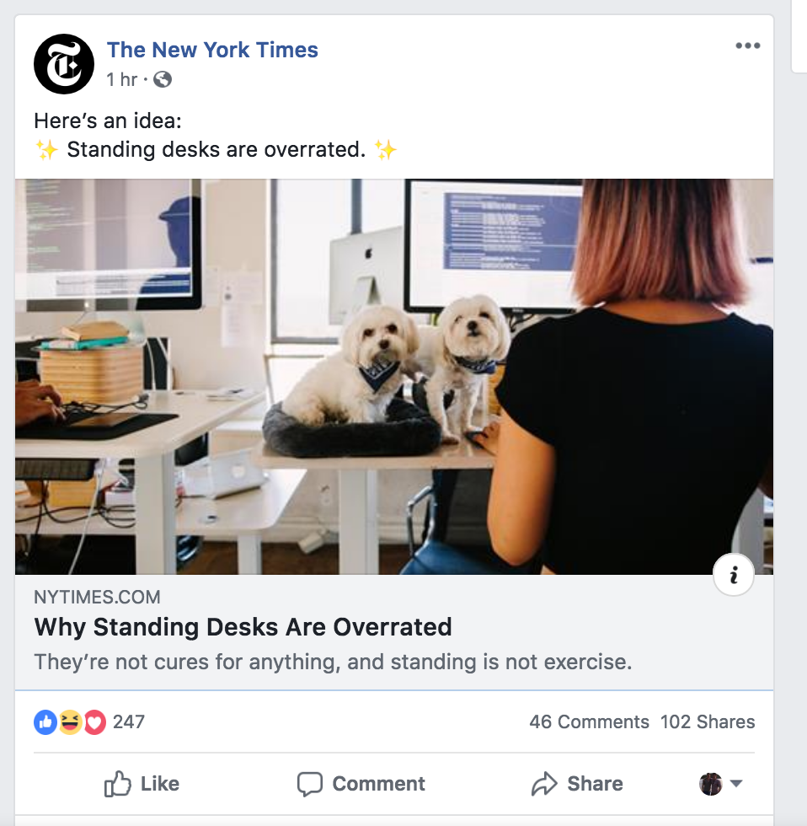Click the New York Times profile logo
Image resolution: width=807 pixels, height=826 pixels.
click(x=64, y=64)
